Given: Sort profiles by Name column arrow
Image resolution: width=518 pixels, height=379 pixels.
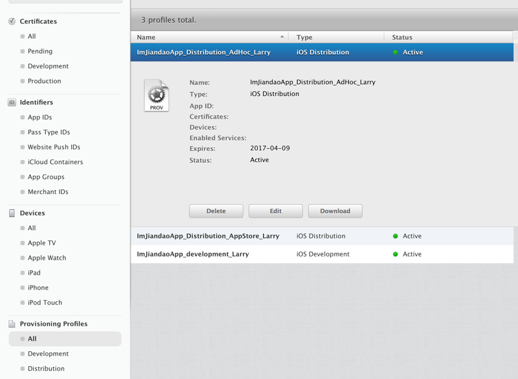Looking at the screenshot, I should 282,37.
